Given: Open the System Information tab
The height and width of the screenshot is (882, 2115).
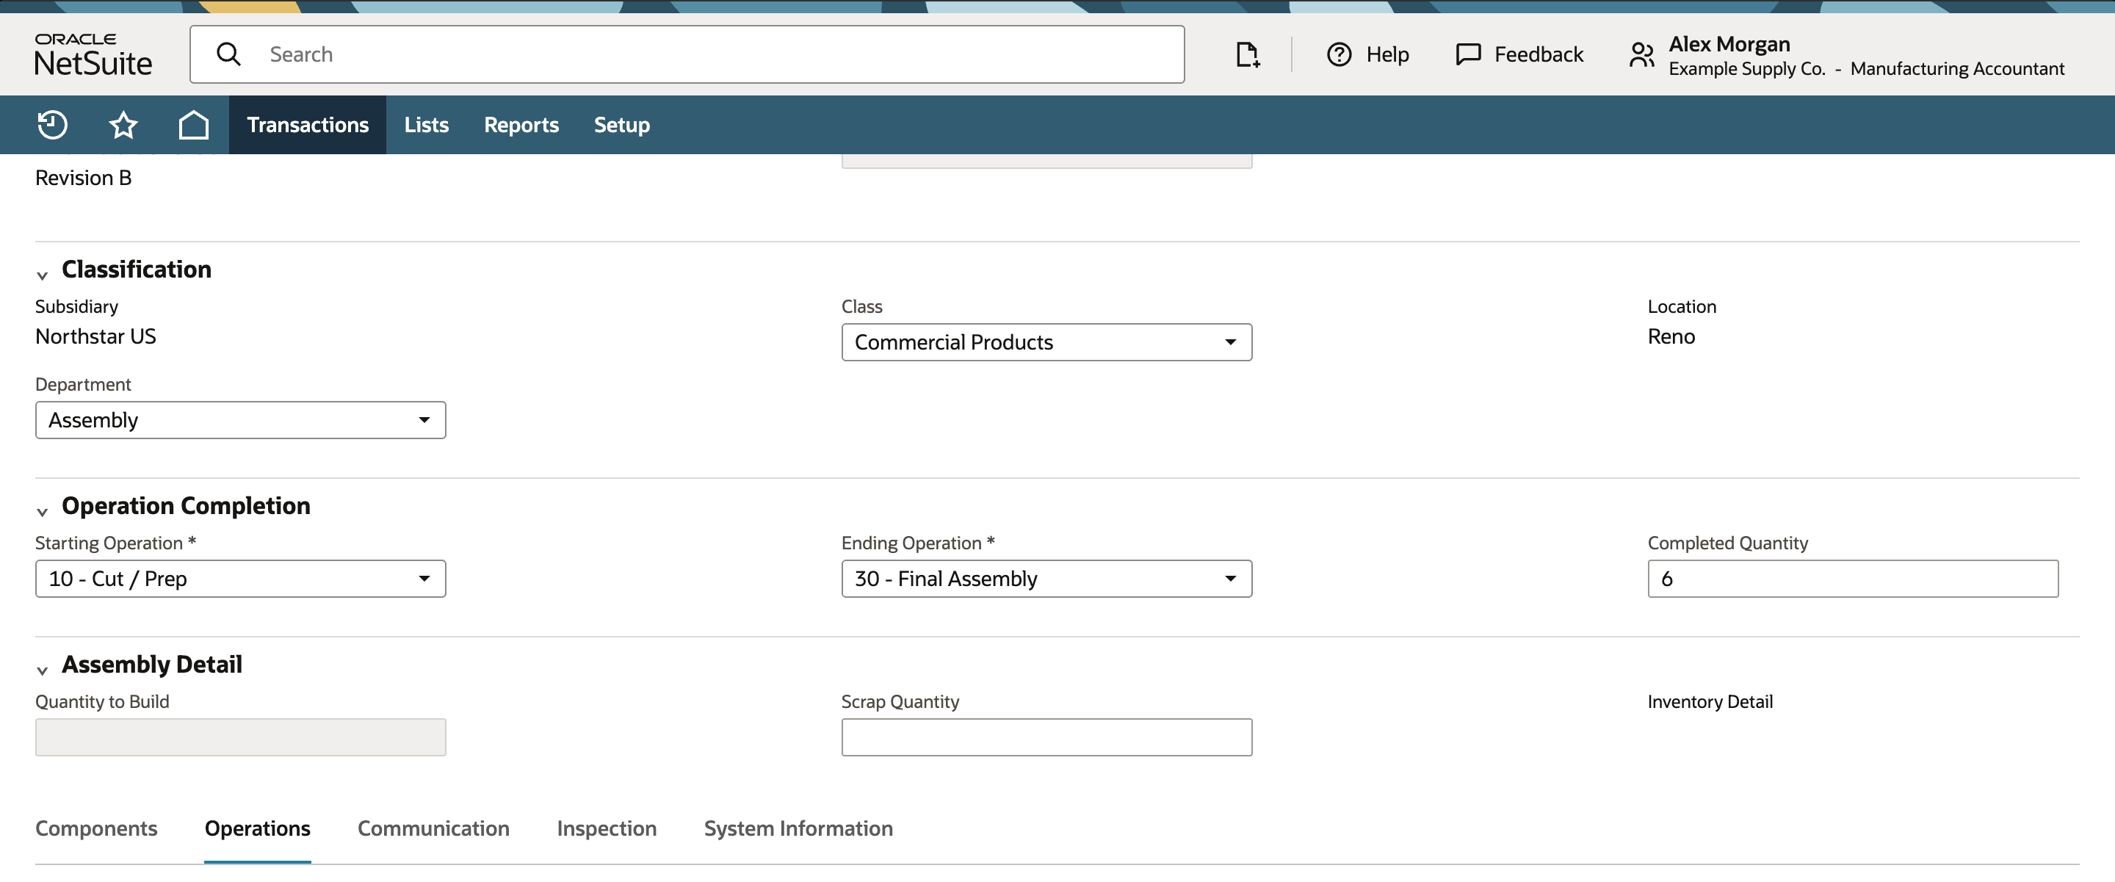Looking at the screenshot, I should pos(798,828).
